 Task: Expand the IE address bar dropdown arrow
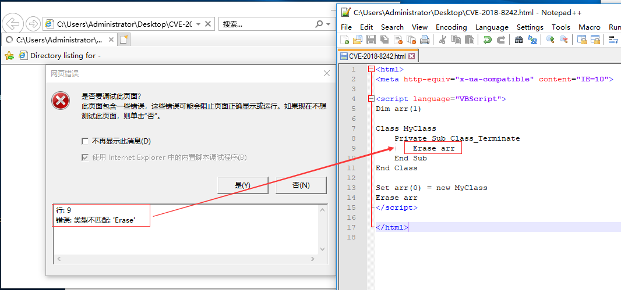tap(199, 24)
